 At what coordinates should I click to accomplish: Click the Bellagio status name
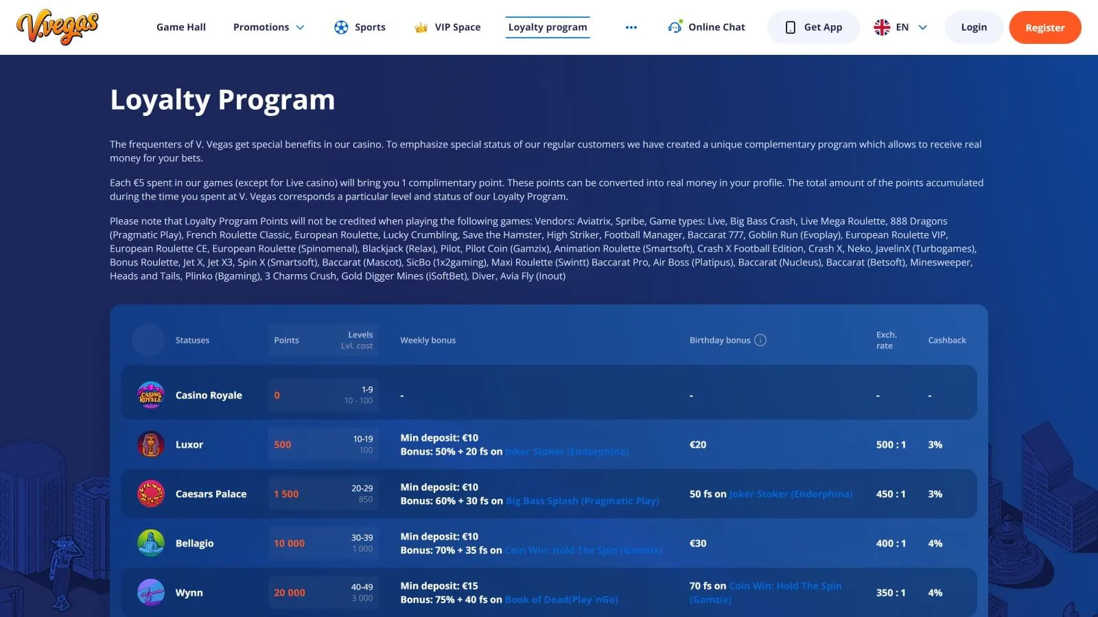click(x=194, y=544)
